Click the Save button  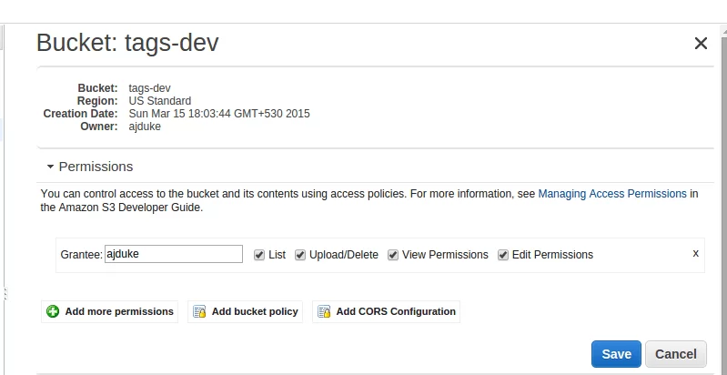616,354
